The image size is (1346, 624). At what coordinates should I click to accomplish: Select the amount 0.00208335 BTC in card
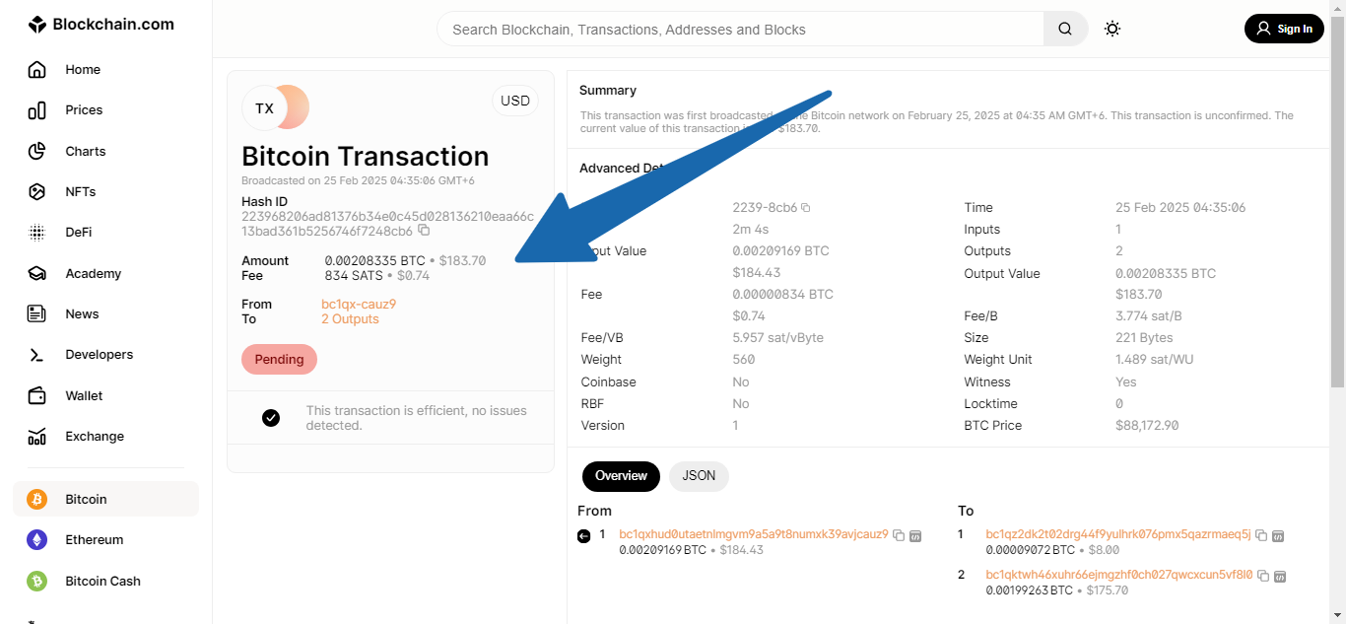374,261
